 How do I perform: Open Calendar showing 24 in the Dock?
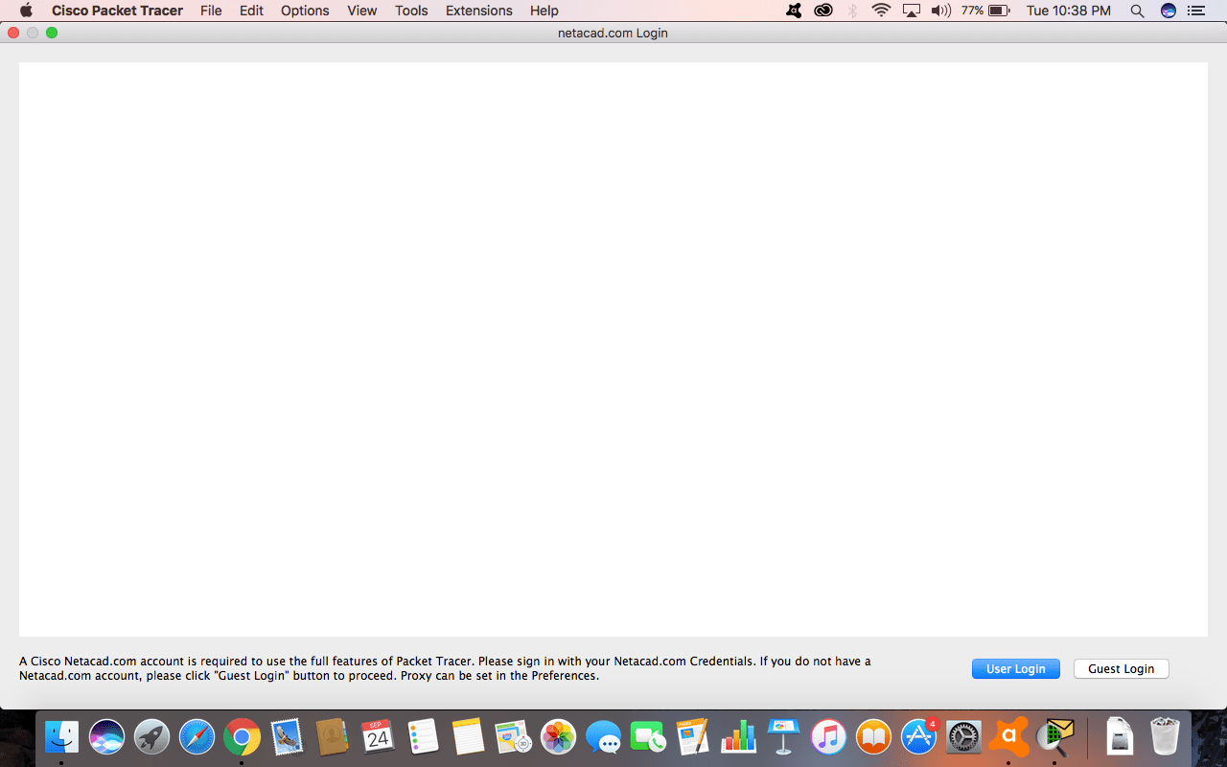click(x=378, y=736)
